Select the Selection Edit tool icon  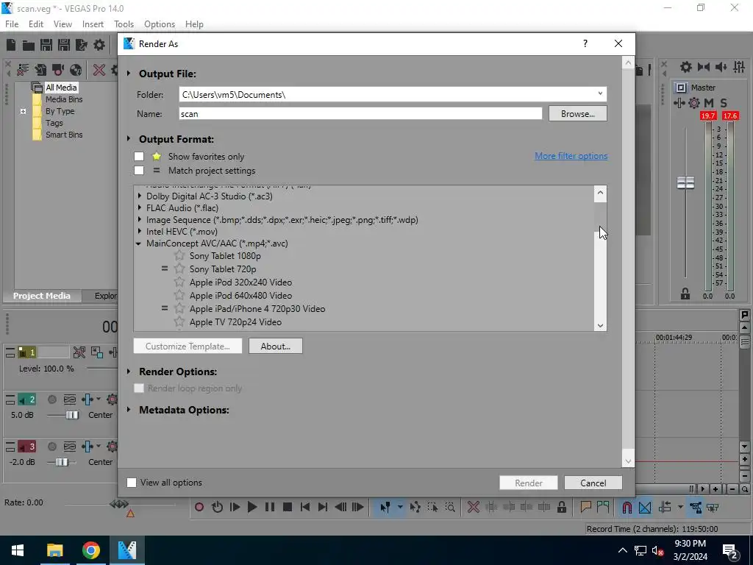tap(432, 508)
